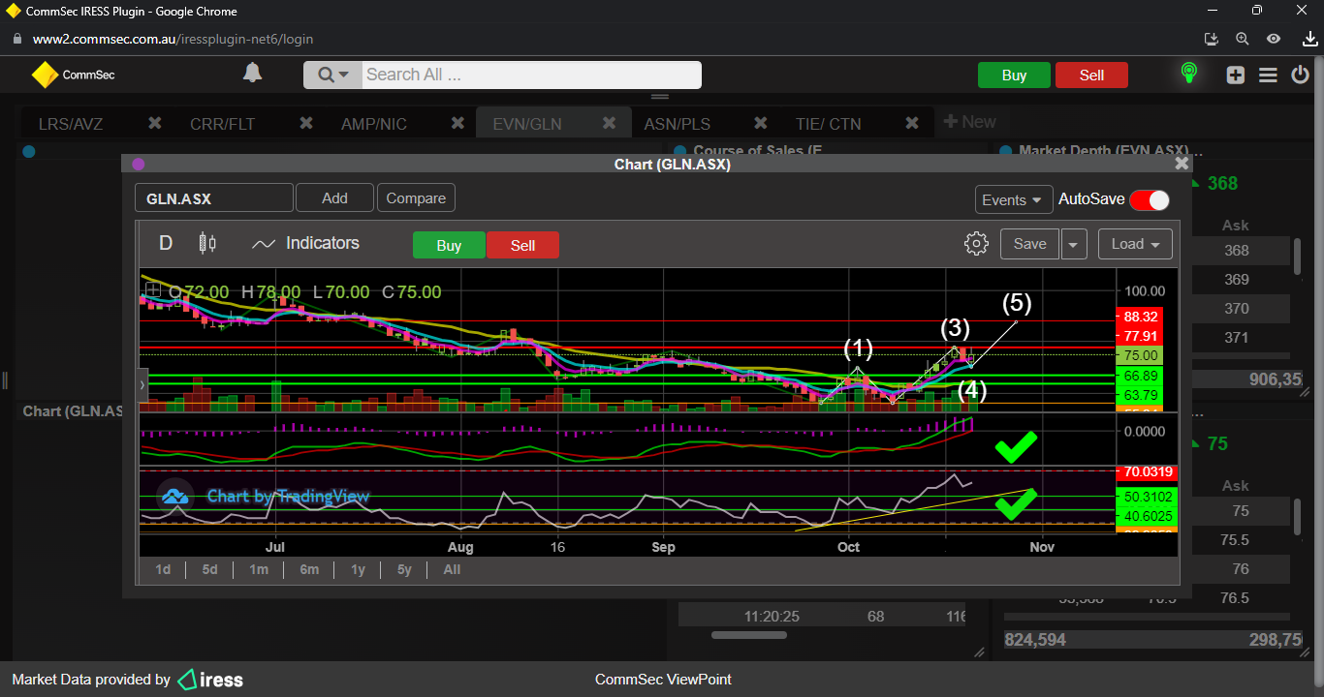Image resolution: width=1324 pixels, height=697 pixels.
Task: Open the search filter dropdown
Action: point(332,75)
